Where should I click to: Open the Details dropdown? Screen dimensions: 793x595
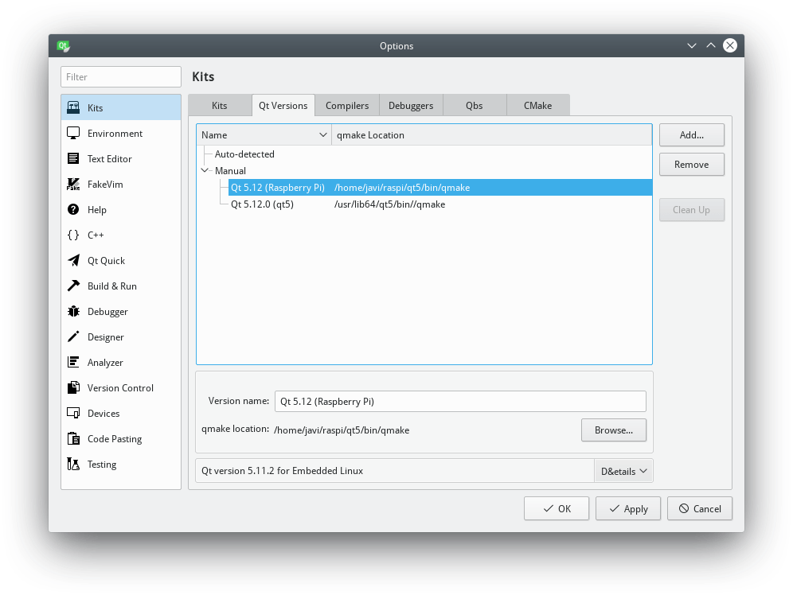point(623,471)
